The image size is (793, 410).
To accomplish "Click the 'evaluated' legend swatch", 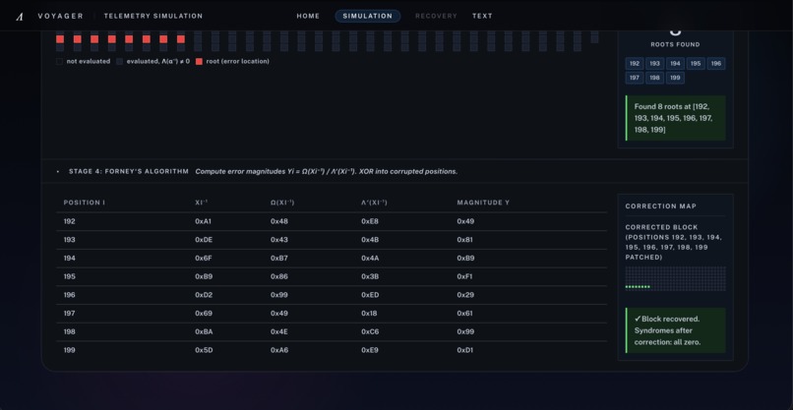I will pos(120,62).
